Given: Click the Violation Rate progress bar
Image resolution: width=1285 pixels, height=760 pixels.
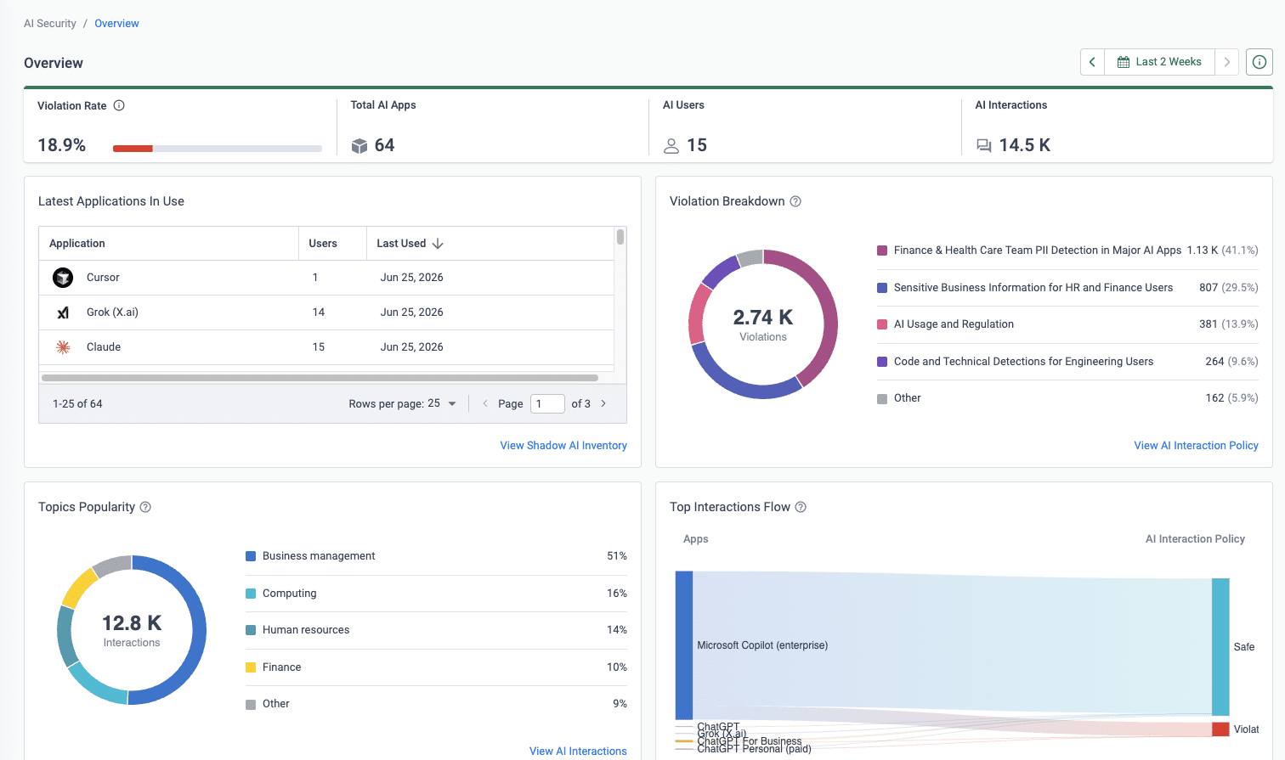Looking at the screenshot, I should (x=218, y=149).
